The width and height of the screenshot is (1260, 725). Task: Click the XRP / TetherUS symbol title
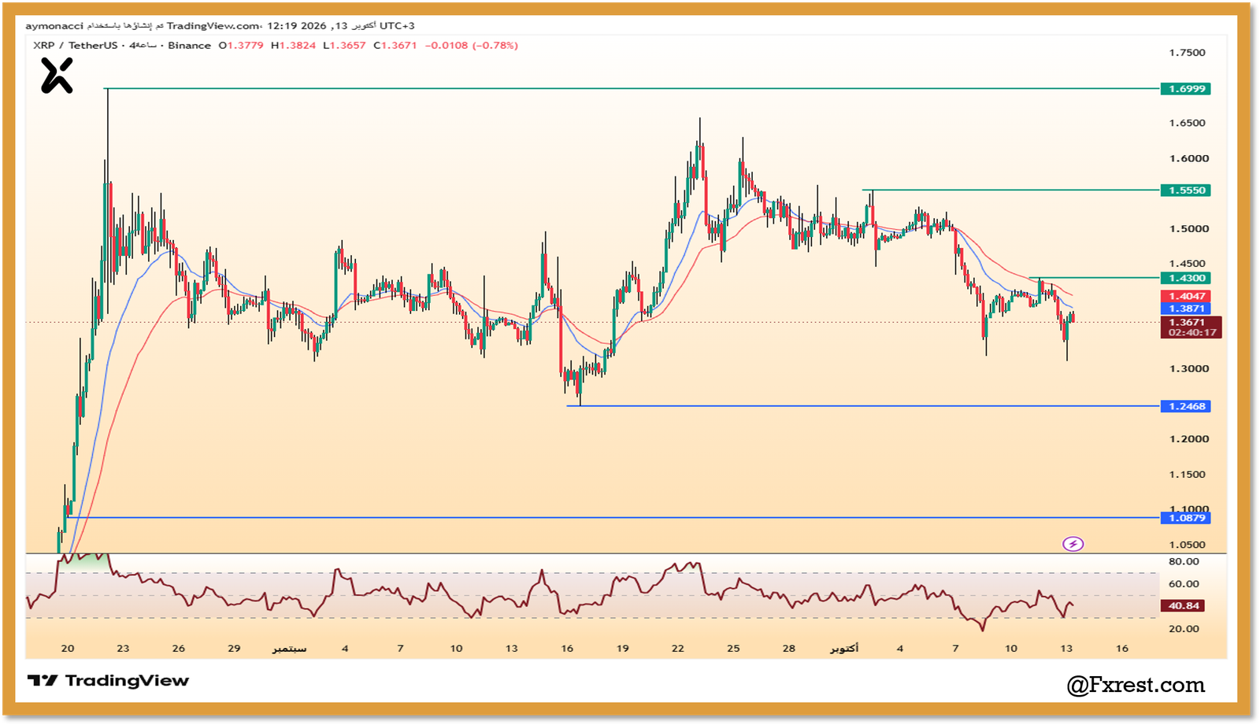pyautogui.click(x=75, y=46)
